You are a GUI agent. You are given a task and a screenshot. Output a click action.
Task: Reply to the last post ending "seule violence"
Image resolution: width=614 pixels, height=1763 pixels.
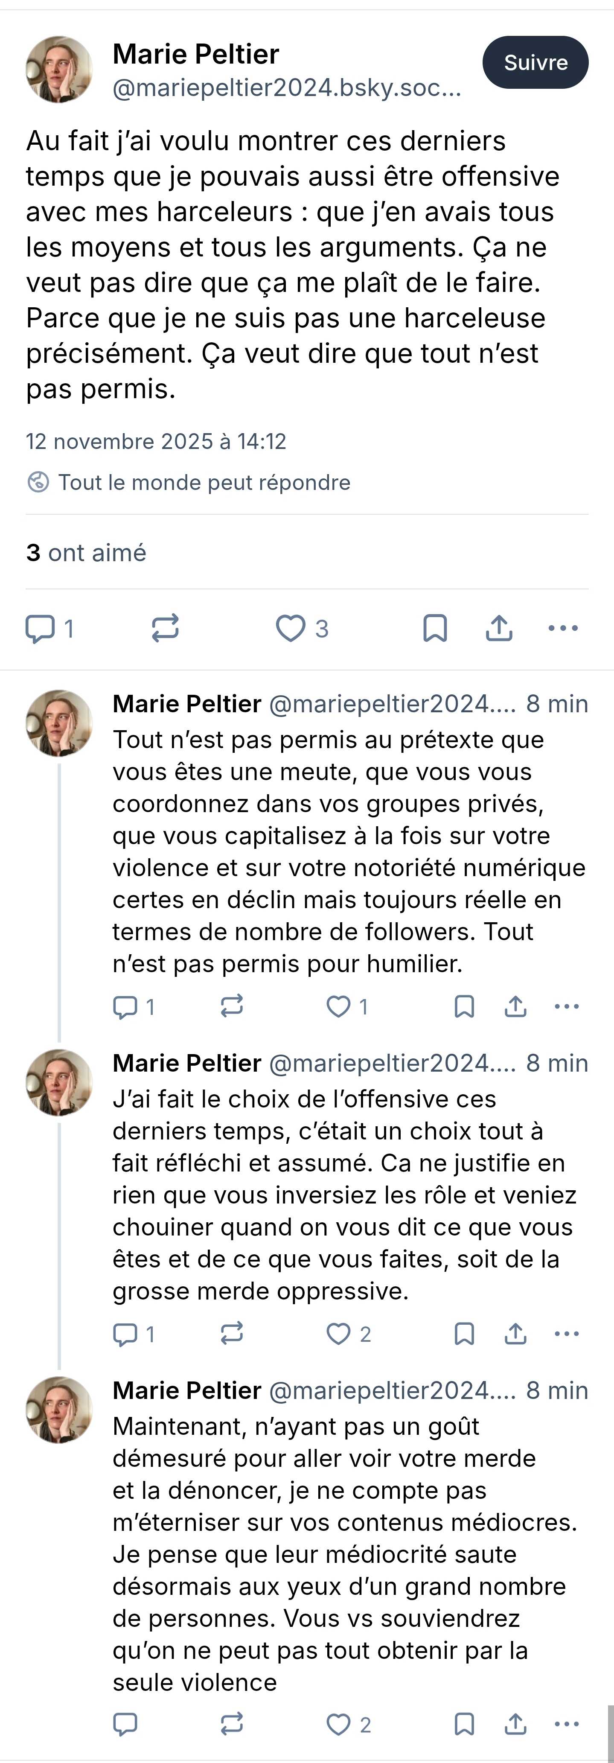point(125,1725)
